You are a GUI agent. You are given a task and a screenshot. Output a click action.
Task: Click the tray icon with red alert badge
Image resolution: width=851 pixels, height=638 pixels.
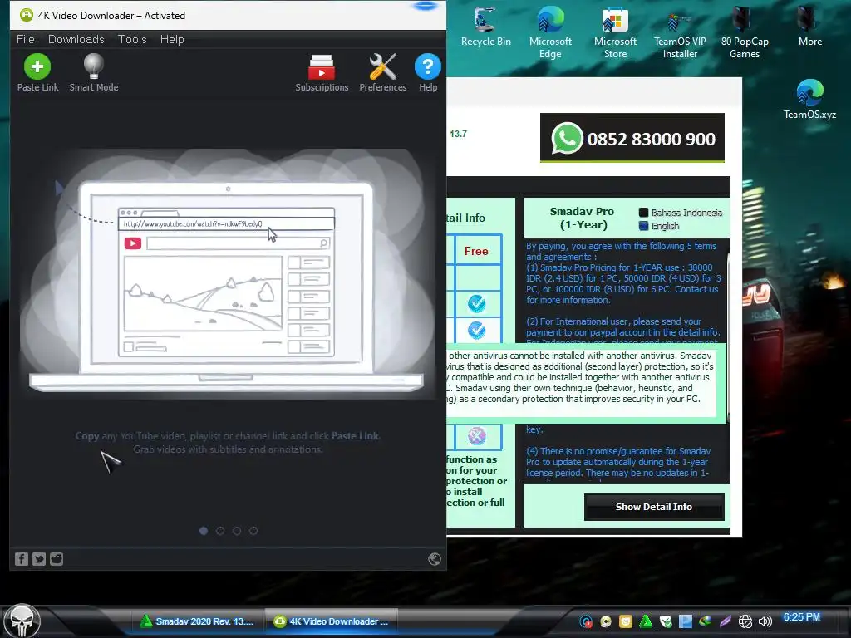[586, 621]
